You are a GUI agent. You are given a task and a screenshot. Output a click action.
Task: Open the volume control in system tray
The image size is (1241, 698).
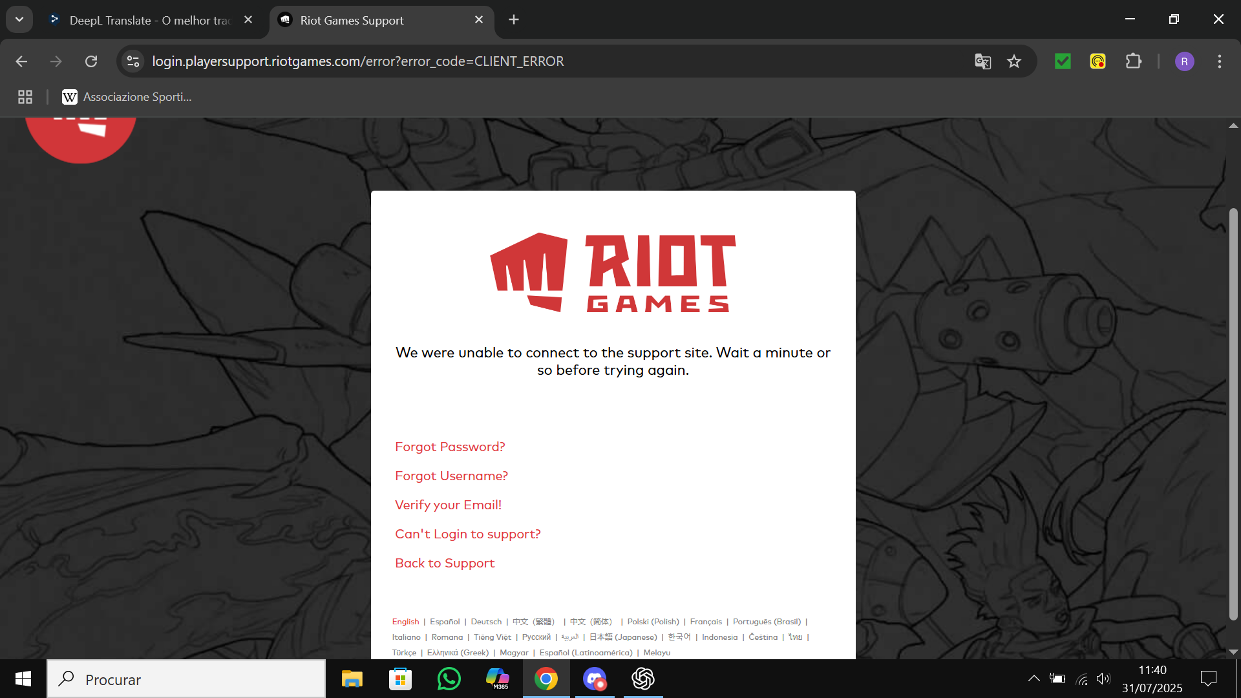(1103, 679)
